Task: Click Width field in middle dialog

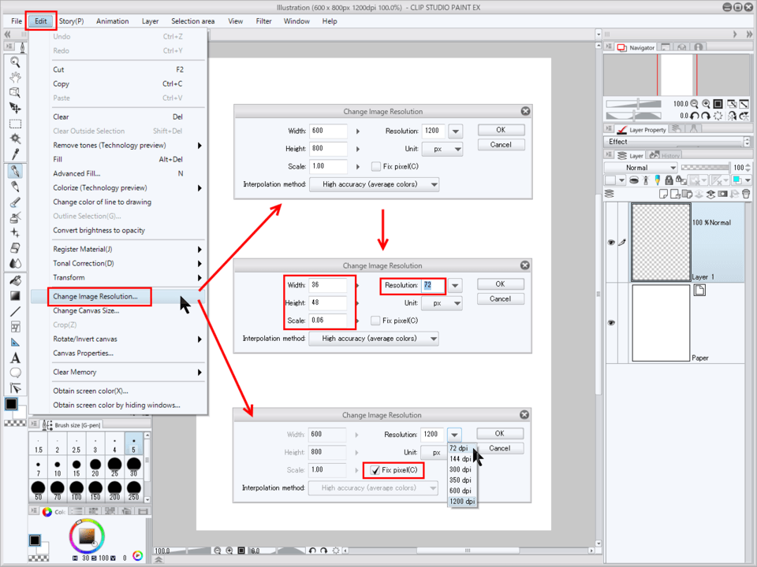Action: point(328,285)
